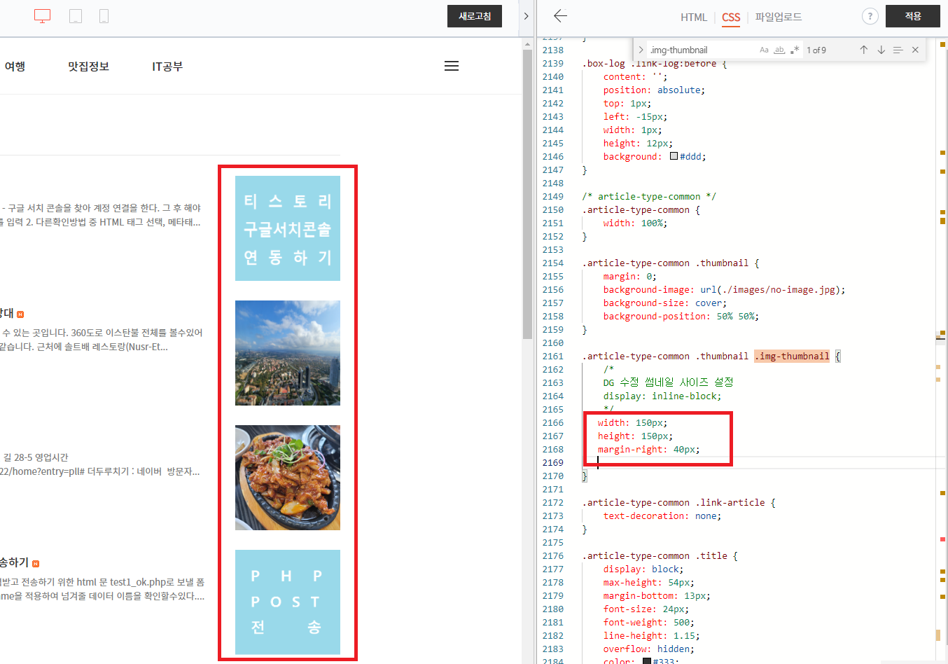
Task: Switch preview to mobile view icon
Action: (104, 16)
